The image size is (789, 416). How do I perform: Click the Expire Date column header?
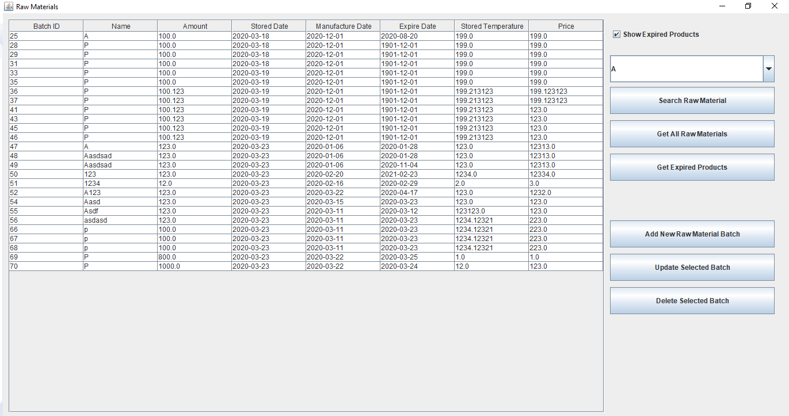pos(417,26)
